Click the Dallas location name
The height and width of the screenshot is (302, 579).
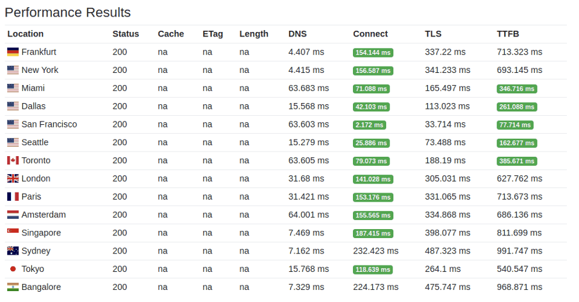(x=33, y=106)
